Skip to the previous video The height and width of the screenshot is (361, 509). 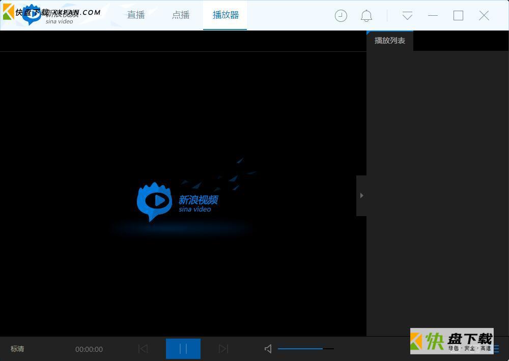click(143, 349)
